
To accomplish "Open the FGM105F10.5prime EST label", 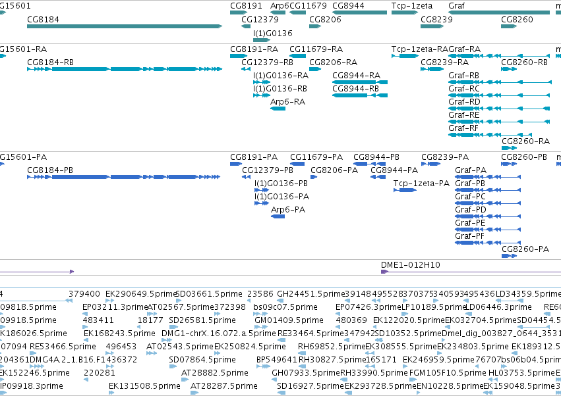I will [x=448, y=373].
